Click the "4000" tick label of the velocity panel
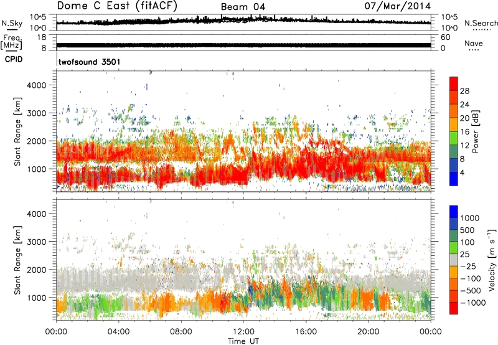Image resolution: width=498 pixels, height=345 pixels. tap(37, 214)
